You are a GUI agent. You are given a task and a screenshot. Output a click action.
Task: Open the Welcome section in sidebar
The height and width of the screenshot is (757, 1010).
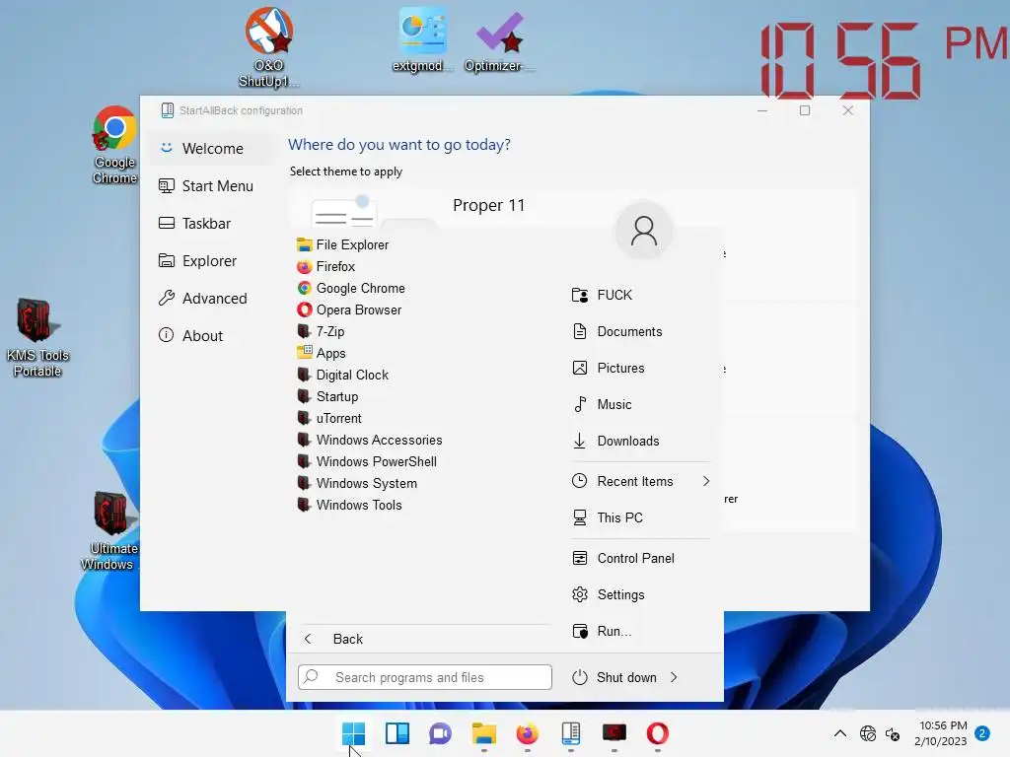coord(213,148)
